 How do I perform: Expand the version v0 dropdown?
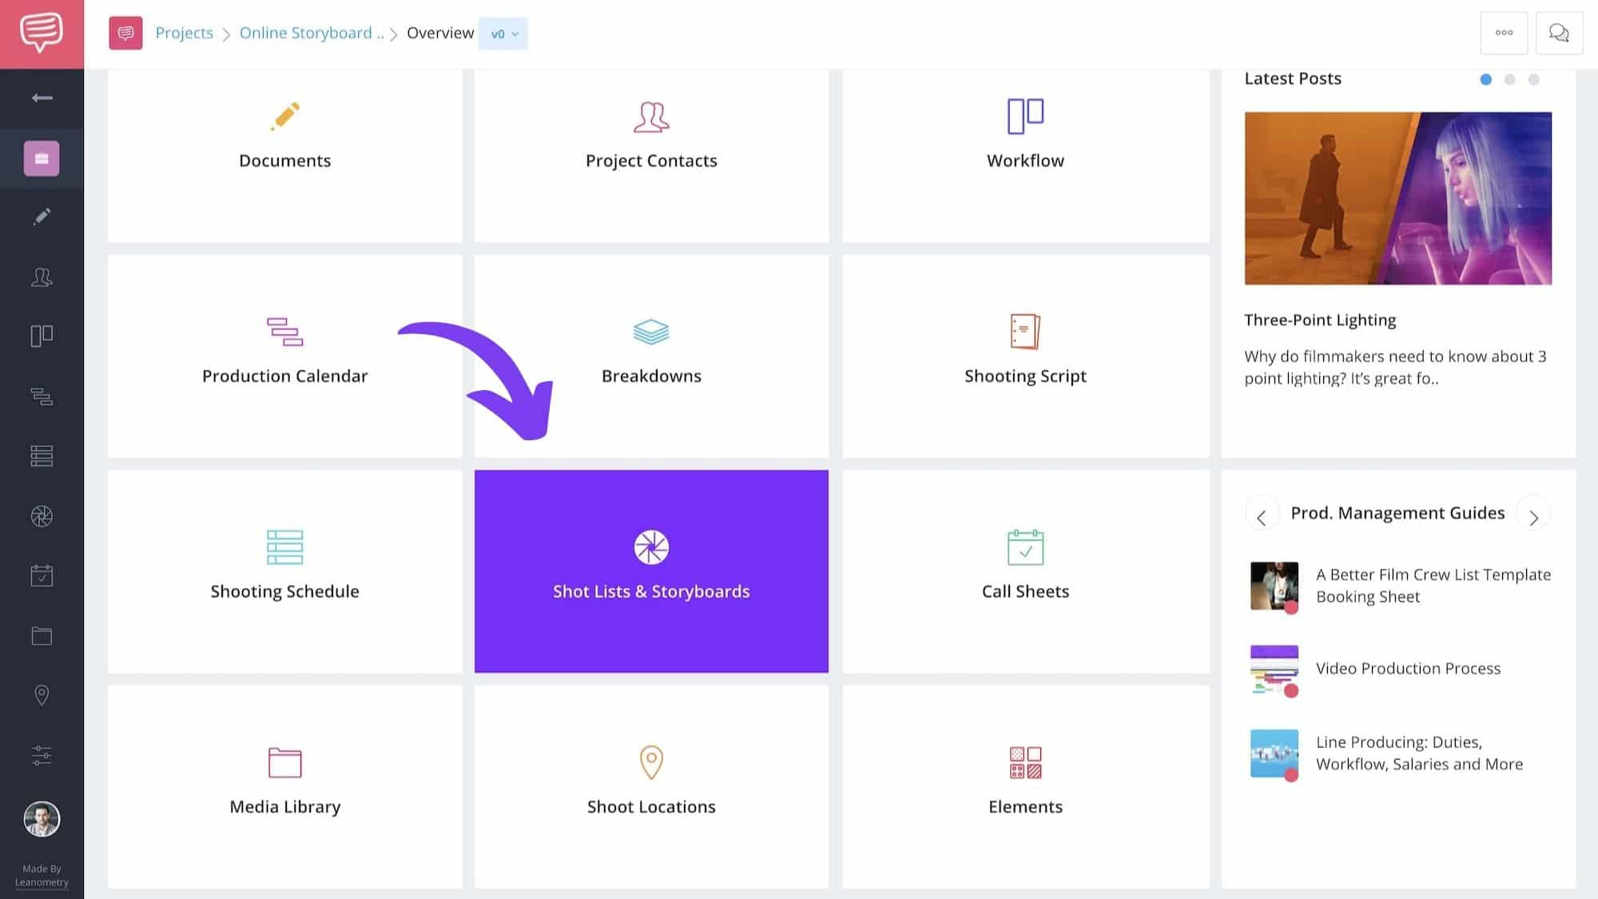503,33
